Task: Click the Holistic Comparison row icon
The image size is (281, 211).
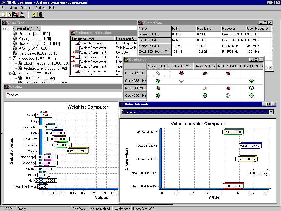Action: tap(78, 71)
